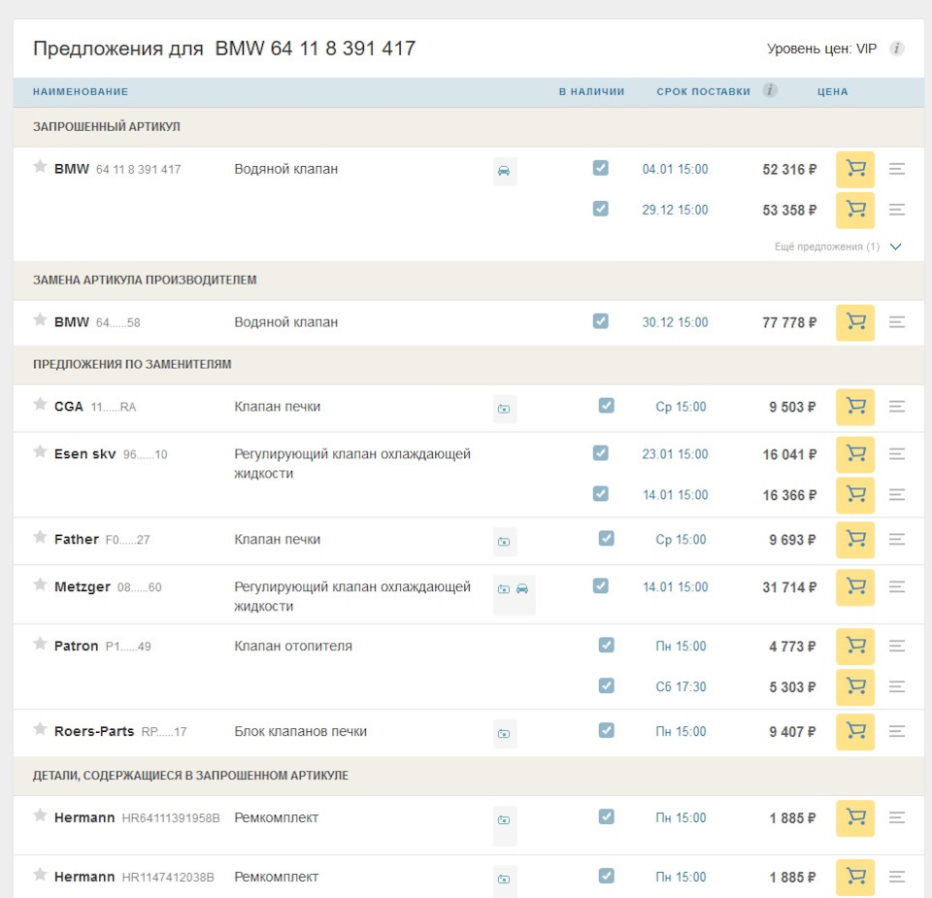Open price level VIP info icon

click(x=897, y=49)
